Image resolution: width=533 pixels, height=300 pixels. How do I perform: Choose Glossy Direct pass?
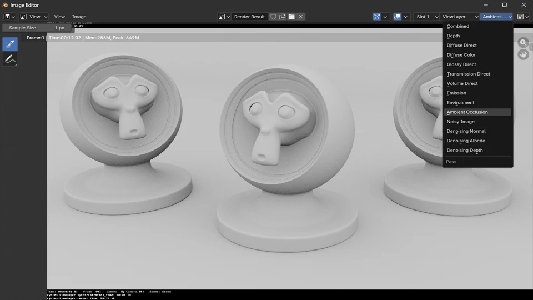coord(477,64)
